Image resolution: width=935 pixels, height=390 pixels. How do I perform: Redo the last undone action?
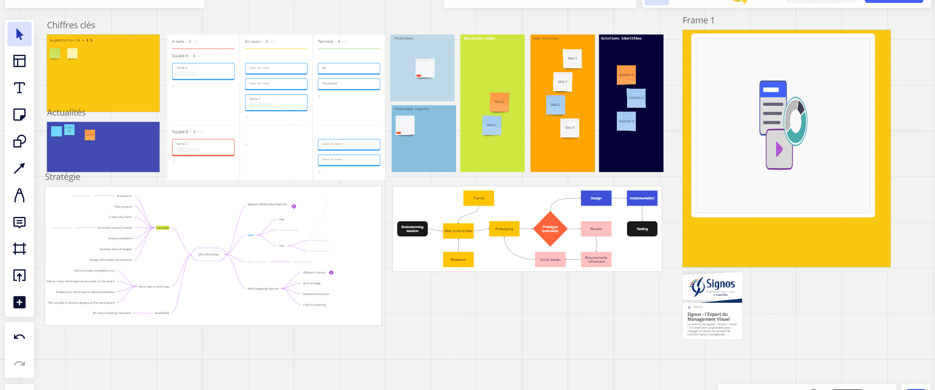click(x=19, y=364)
